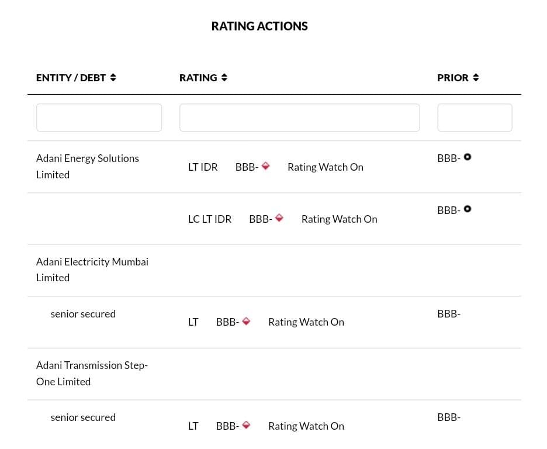Click prior BBB- for Adani Transmission Step-One debt
The width and height of the screenshot is (547, 449).
(449, 417)
